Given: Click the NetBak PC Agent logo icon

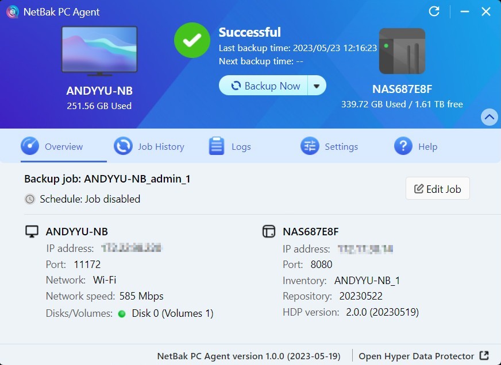Looking at the screenshot, I should pos(12,11).
